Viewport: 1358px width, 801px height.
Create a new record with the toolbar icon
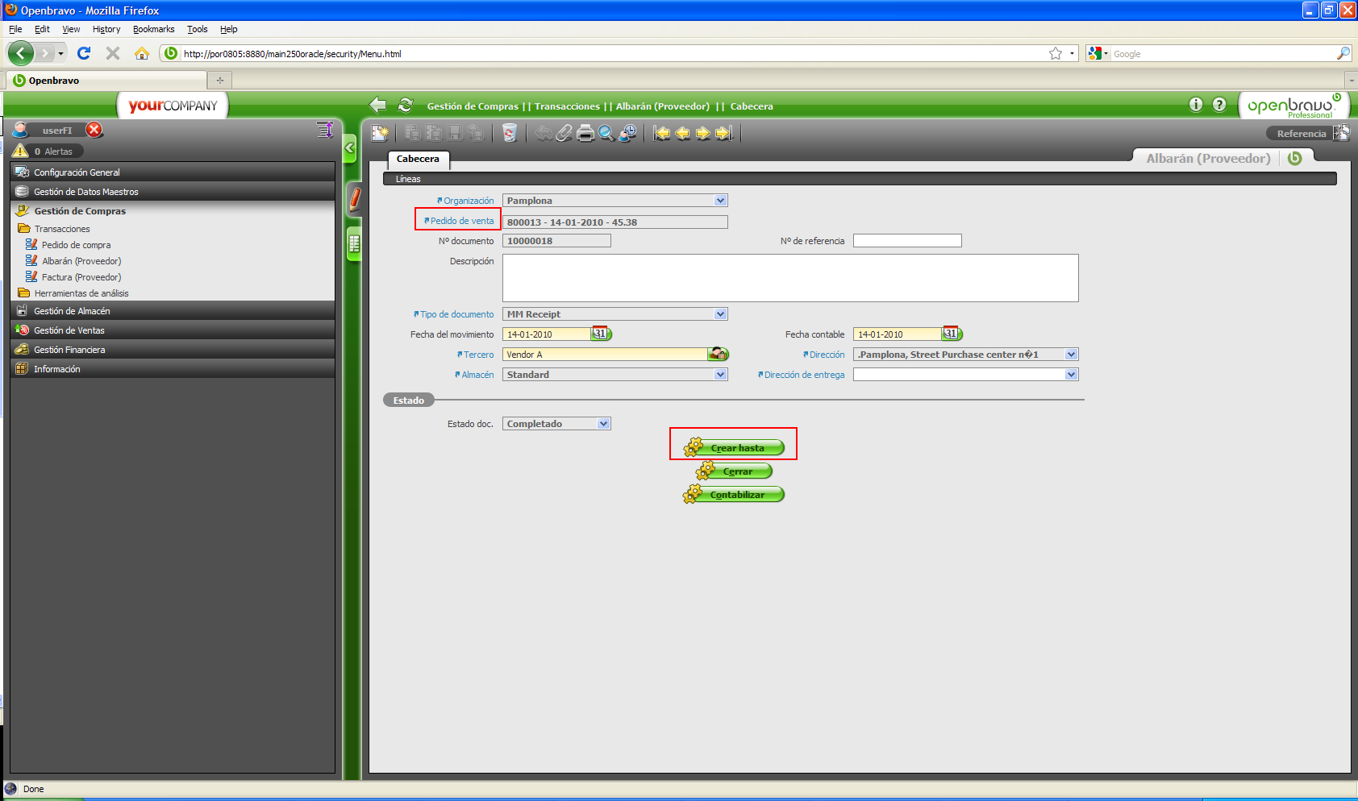pos(380,133)
